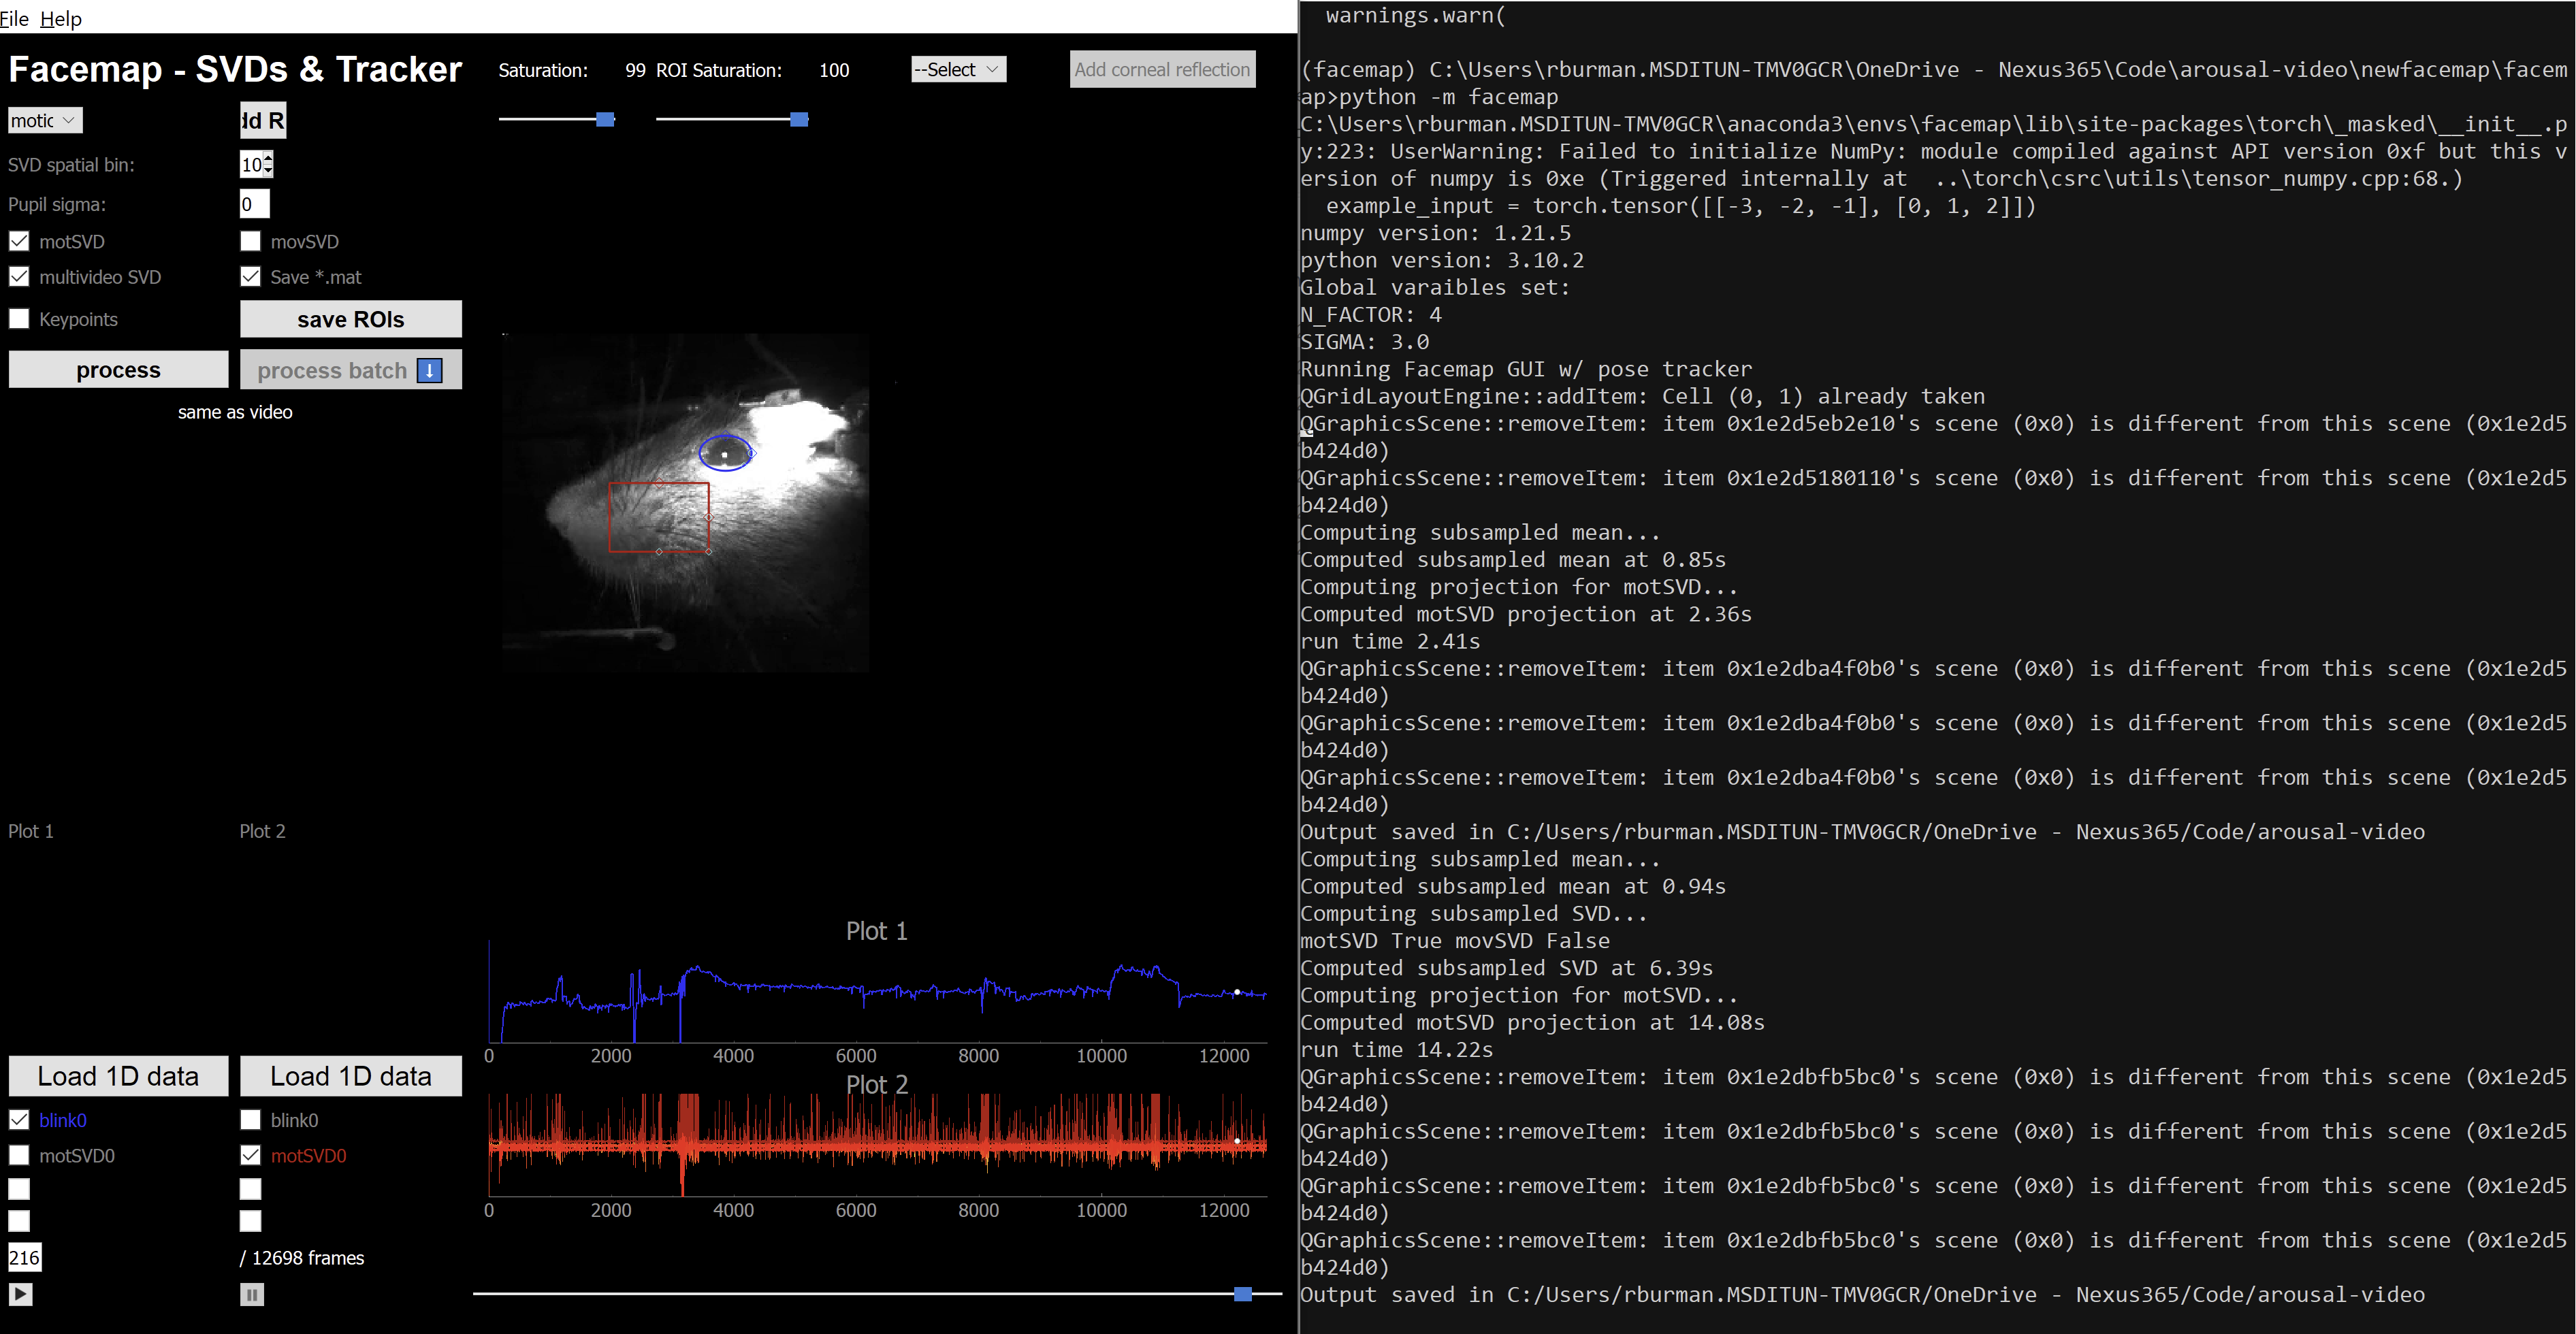The height and width of the screenshot is (1334, 2576).
Task: Save the current ROIs
Action: pos(350,318)
